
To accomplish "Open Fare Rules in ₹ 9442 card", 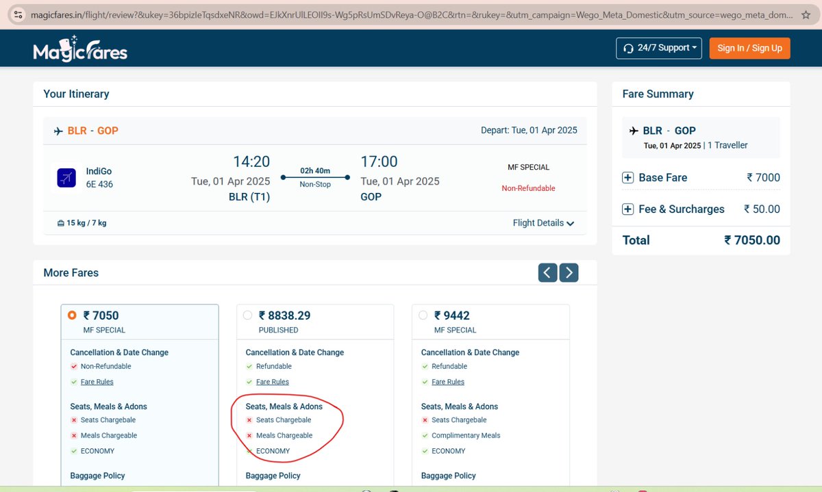I will click(448, 382).
